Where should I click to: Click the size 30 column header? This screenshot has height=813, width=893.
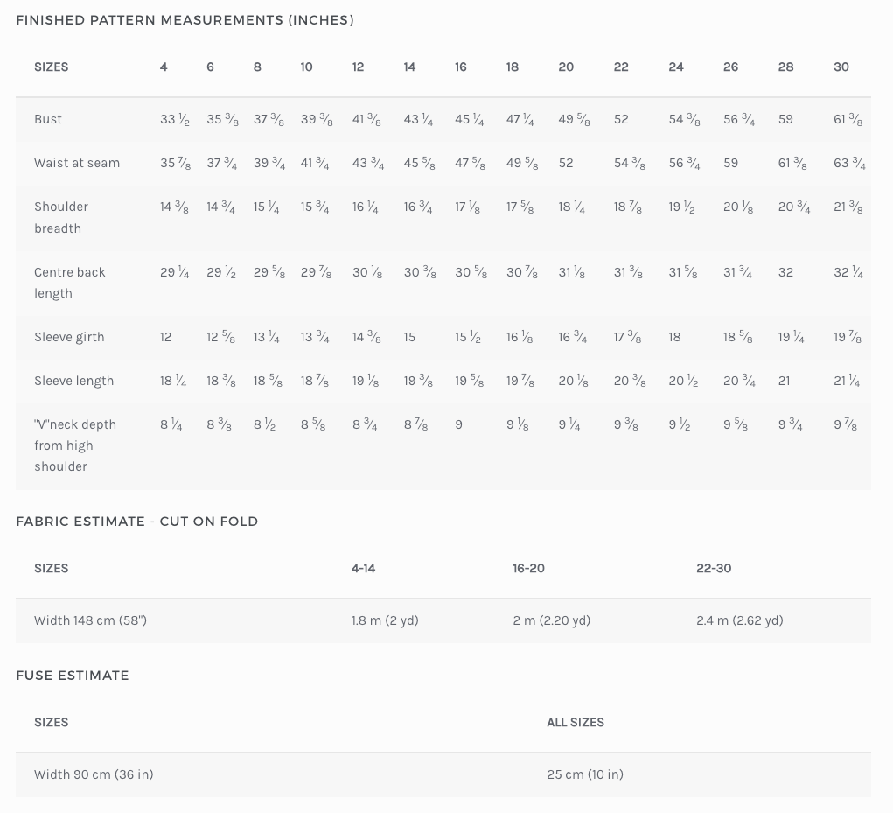[x=841, y=67]
